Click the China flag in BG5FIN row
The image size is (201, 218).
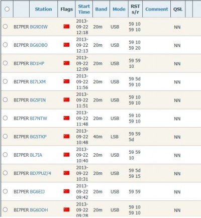click(x=66, y=99)
